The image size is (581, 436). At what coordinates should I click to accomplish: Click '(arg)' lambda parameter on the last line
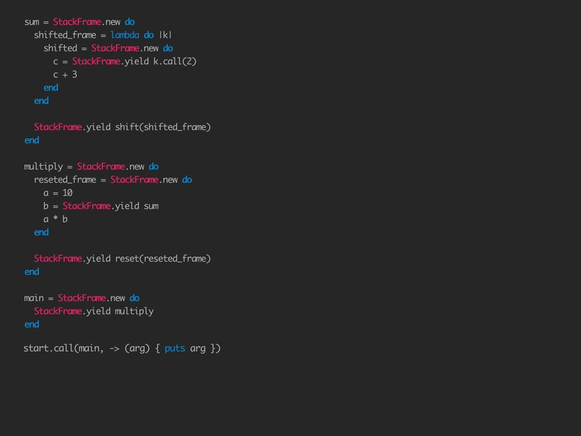pos(137,349)
